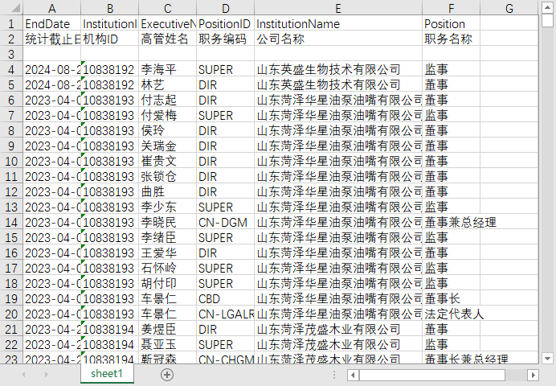Select the cell with name 崔贵文
This screenshot has height=386, width=556.
[x=167, y=161]
